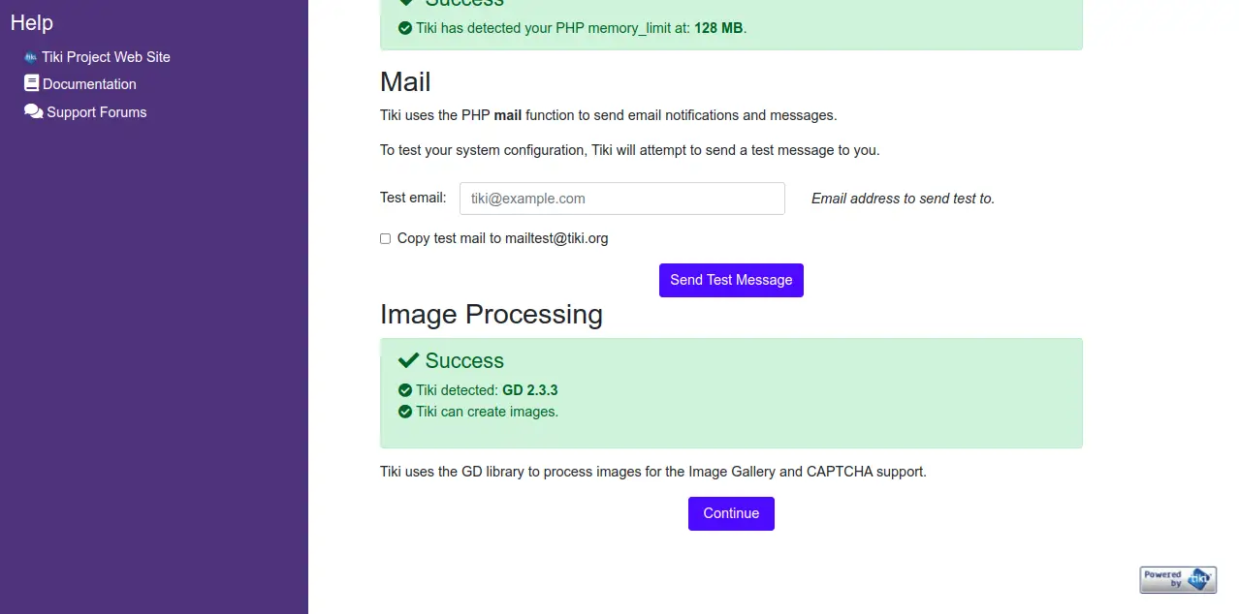The image size is (1239, 614).
Task: Click the checkmark icon beside the Image Processing Success heading
Action: pyautogui.click(x=408, y=360)
